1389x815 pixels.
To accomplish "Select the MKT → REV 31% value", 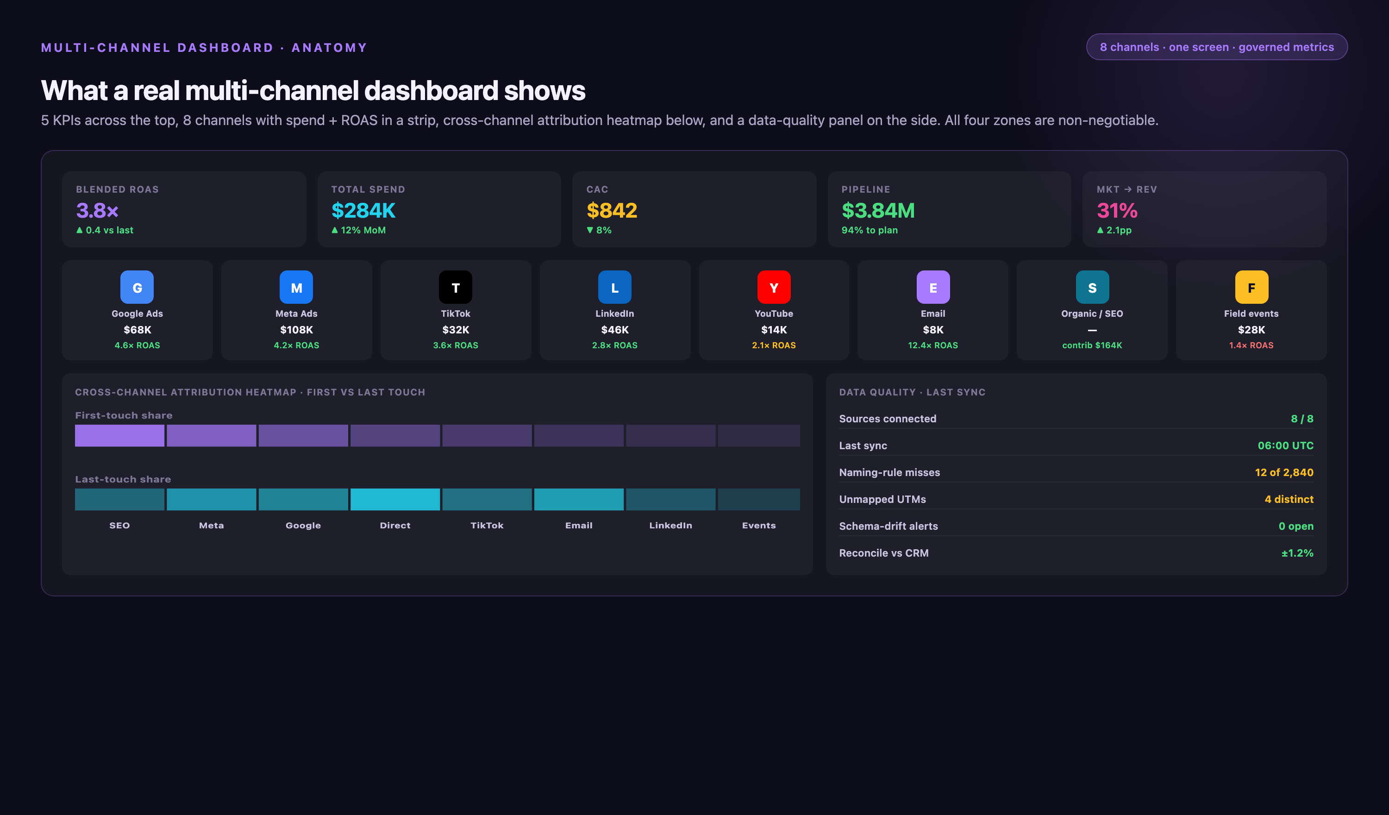I will 1117,210.
